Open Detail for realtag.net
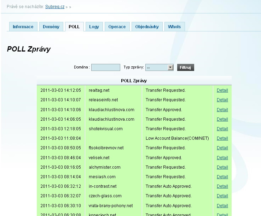Image resolution: width=261 pixels, height=216 pixels. [222, 90]
